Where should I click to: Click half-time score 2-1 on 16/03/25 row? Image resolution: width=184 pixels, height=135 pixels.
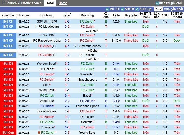[165, 117]
